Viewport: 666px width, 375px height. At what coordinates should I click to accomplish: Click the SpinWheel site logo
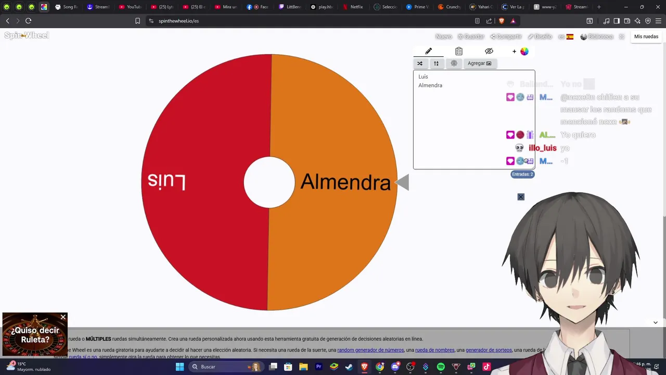pyautogui.click(x=27, y=35)
